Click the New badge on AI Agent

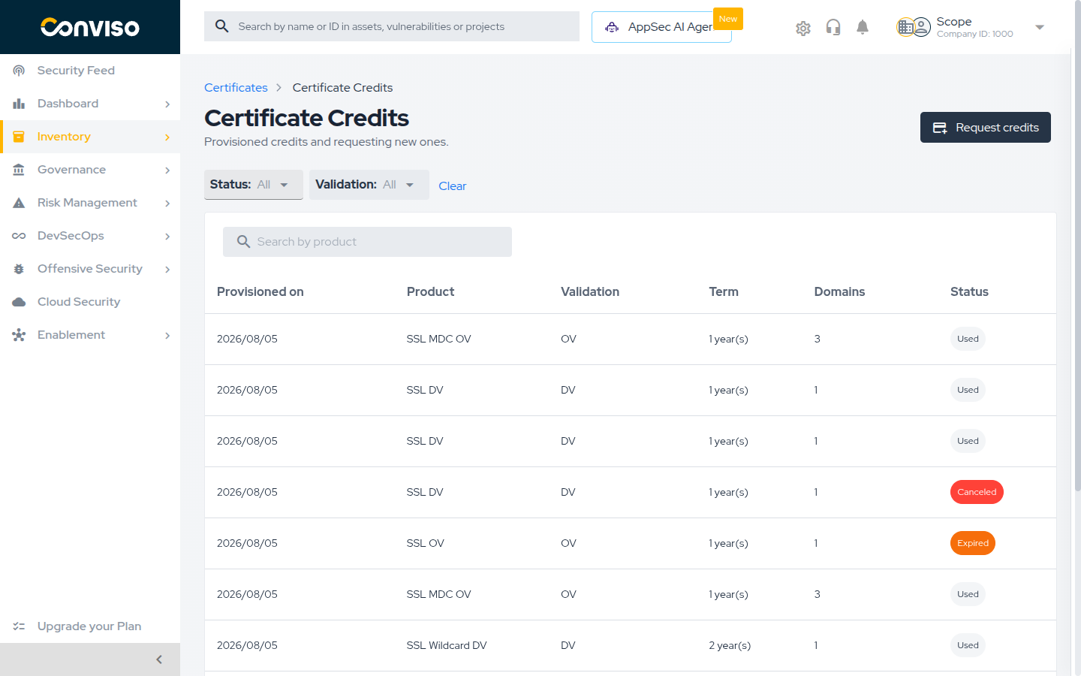[x=728, y=19]
